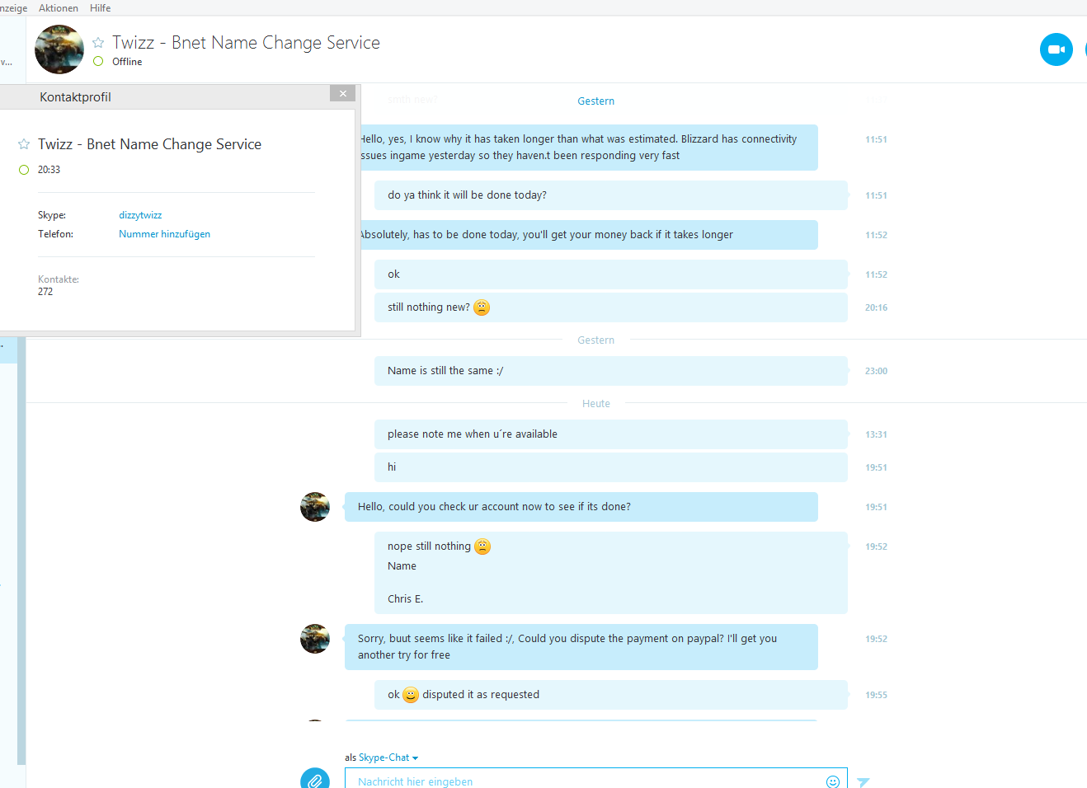Click the attach file paperclip icon
1087x788 pixels.
coord(315,781)
